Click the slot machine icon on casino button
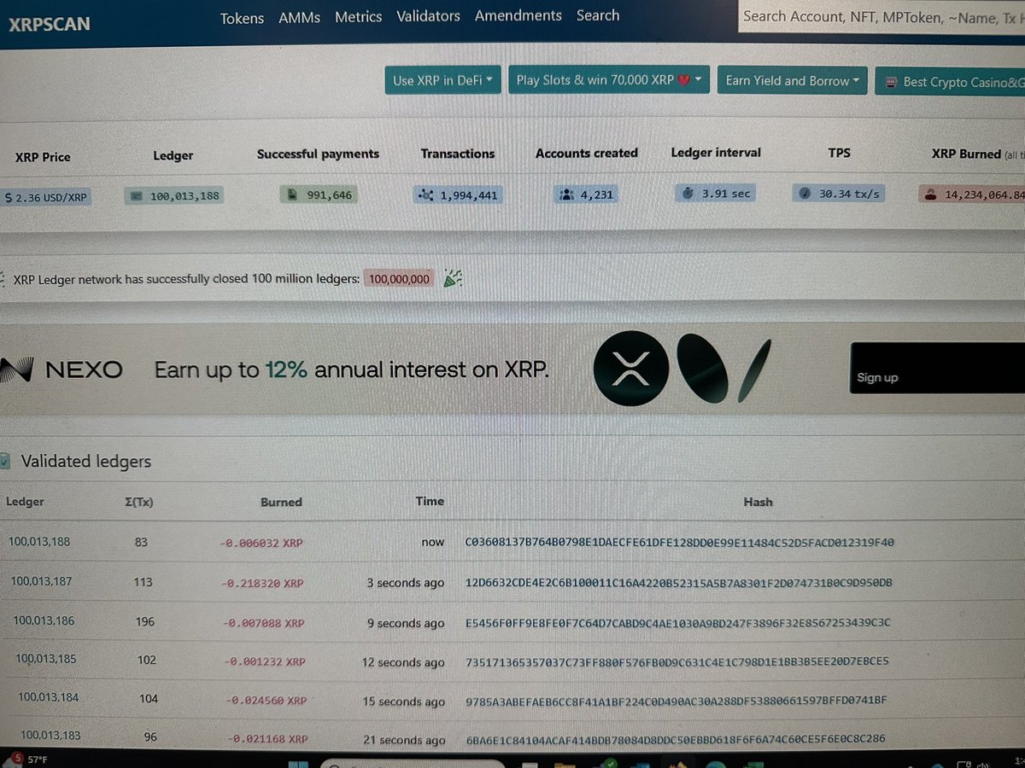The width and height of the screenshot is (1025, 768). tap(890, 83)
